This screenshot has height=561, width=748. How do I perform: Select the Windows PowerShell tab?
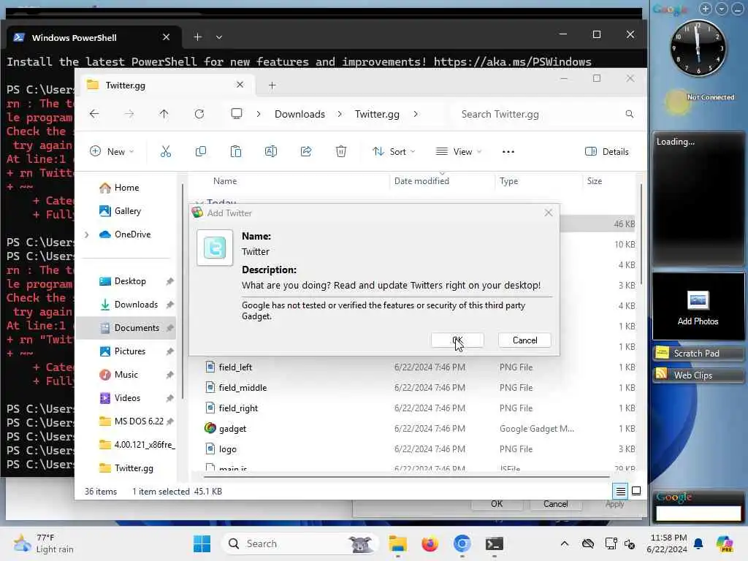pyautogui.click(x=91, y=37)
